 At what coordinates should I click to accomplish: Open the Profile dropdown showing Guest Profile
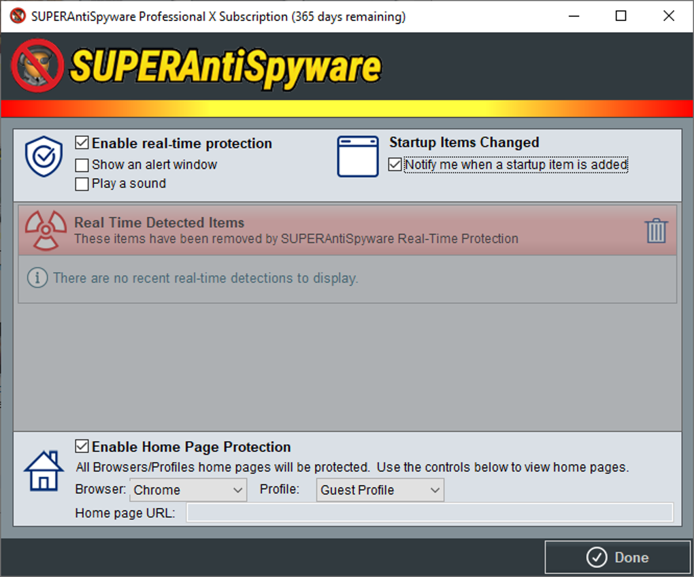click(380, 490)
